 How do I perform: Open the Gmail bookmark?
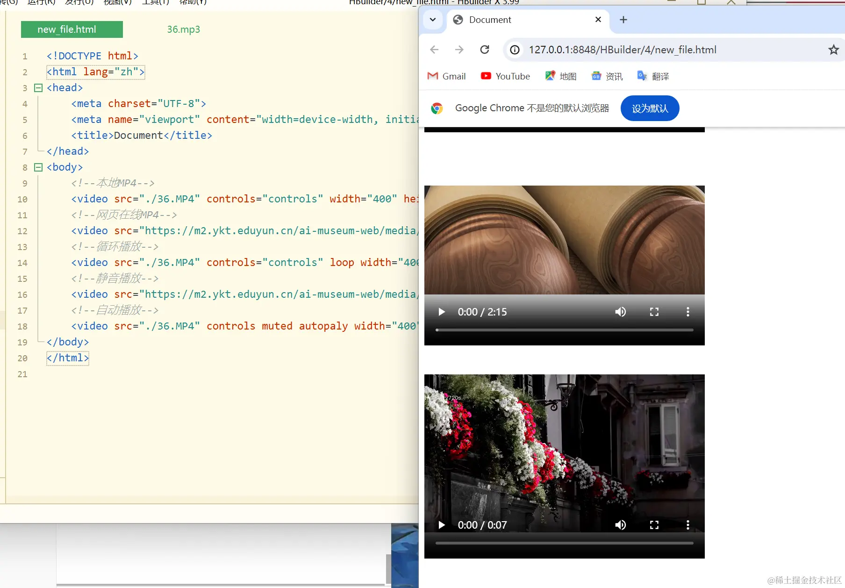point(446,76)
